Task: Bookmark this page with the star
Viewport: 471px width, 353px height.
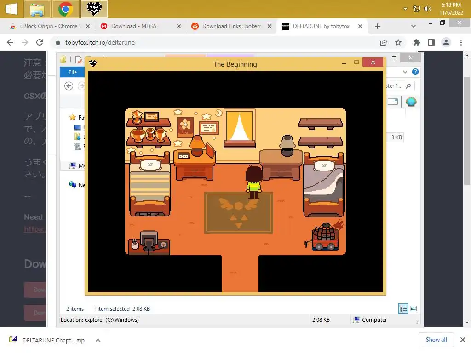Action: (x=398, y=42)
